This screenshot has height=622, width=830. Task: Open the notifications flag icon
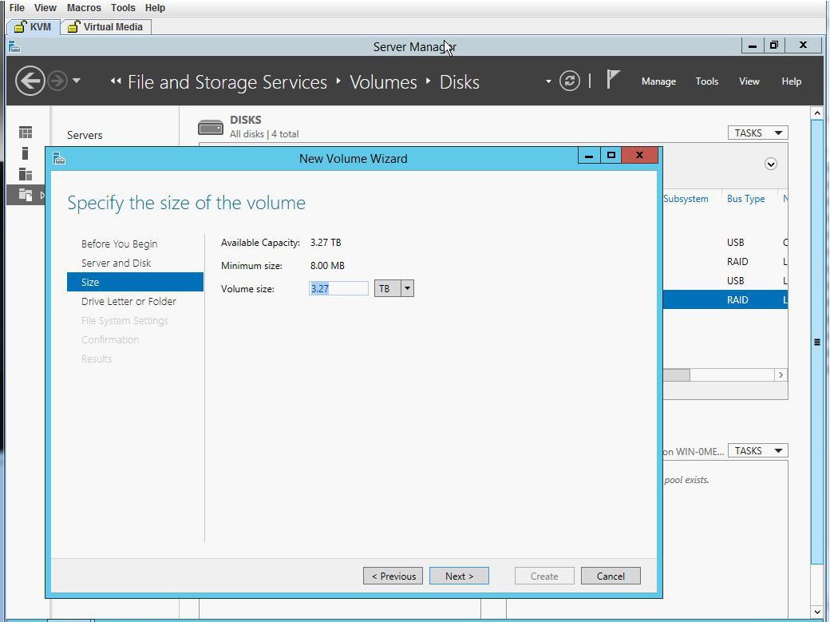click(612, 80)
